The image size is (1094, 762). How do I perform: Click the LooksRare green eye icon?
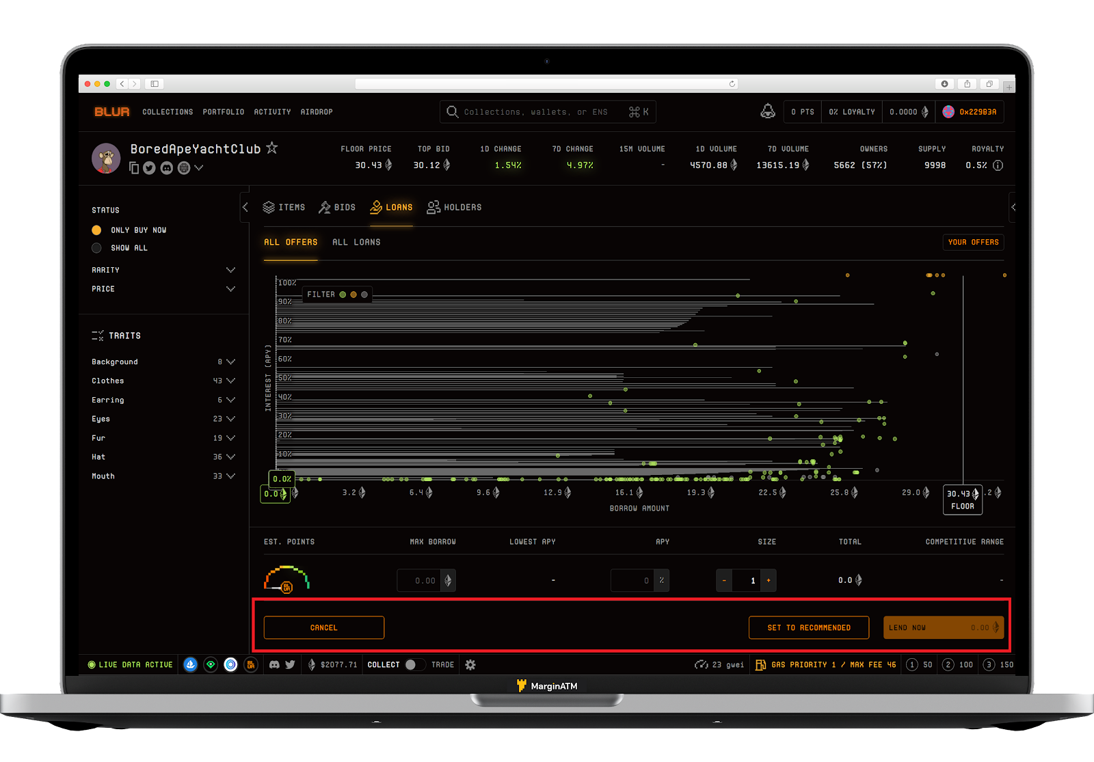211,664
